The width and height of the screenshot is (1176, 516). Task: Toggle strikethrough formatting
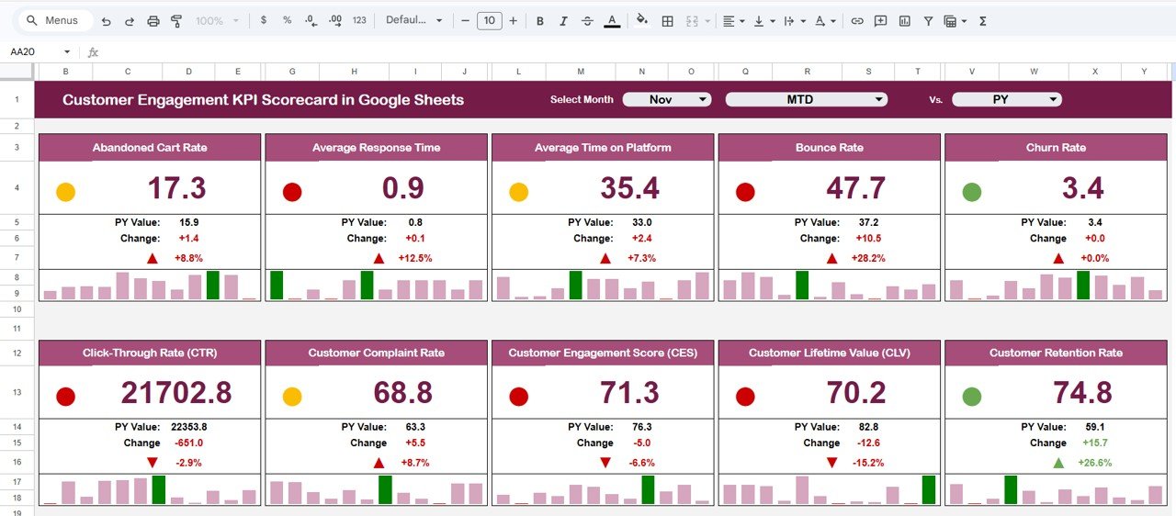[x=587, y=20]
